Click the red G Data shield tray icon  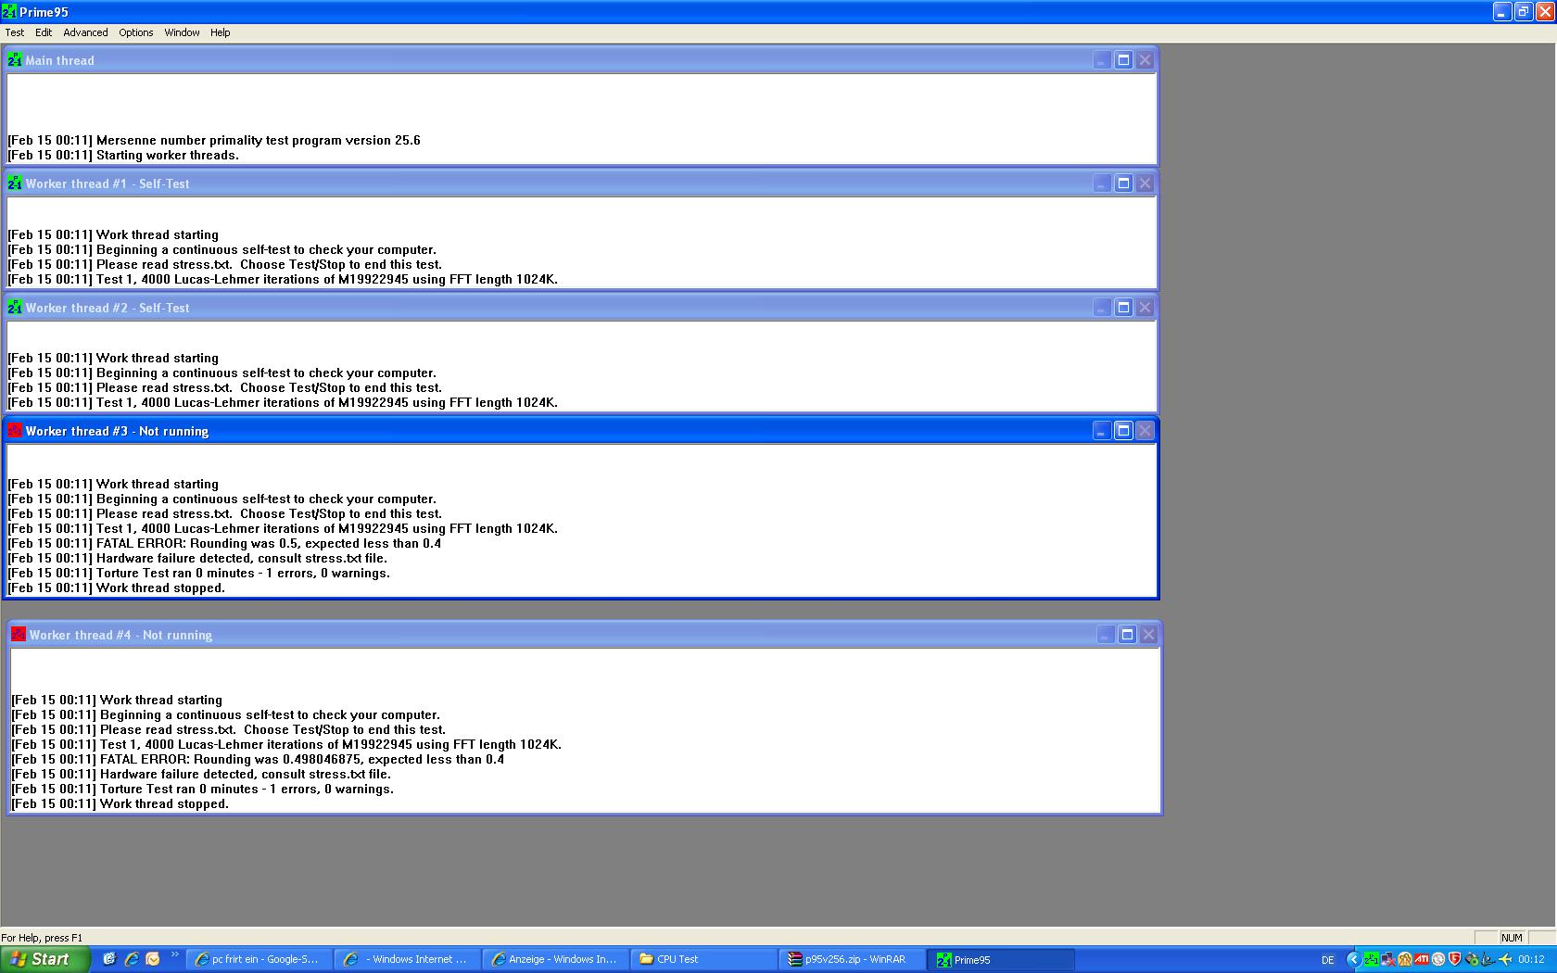point(1454,959)
